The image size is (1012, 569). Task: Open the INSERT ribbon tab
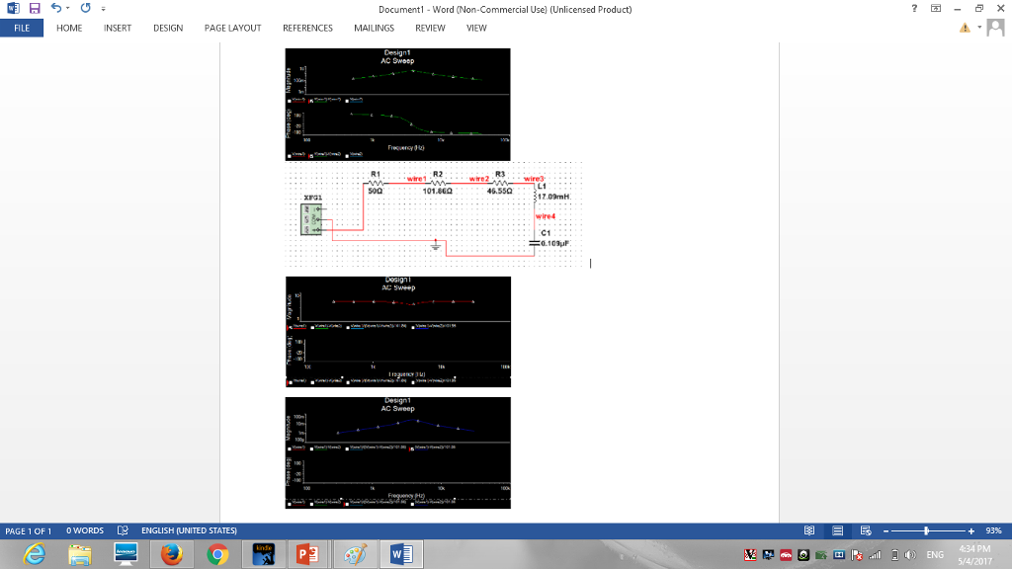[118, 28]
